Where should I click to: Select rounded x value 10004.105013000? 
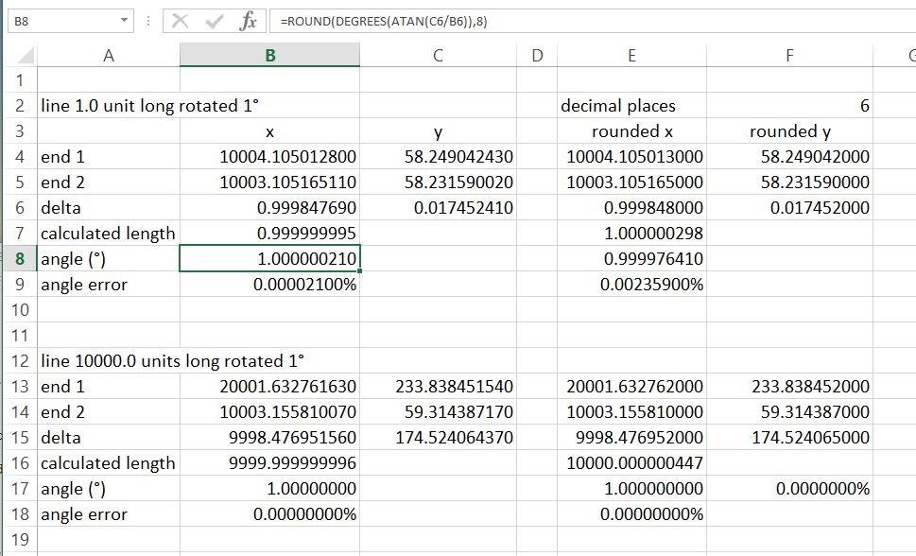(631, 157)
